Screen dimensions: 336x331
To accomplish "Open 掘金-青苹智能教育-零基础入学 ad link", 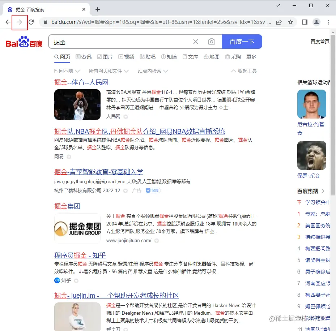I will click(99, 172).
